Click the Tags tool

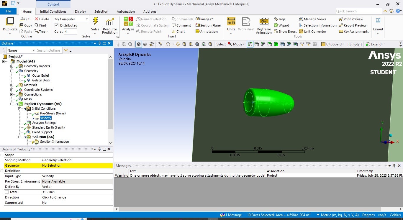[279, 19]
